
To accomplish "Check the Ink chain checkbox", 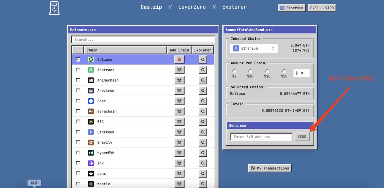I will pos(78,163).
